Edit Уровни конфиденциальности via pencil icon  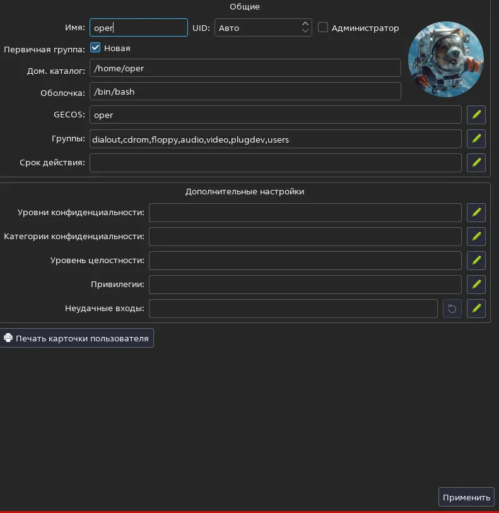click(x=476, y=213)
